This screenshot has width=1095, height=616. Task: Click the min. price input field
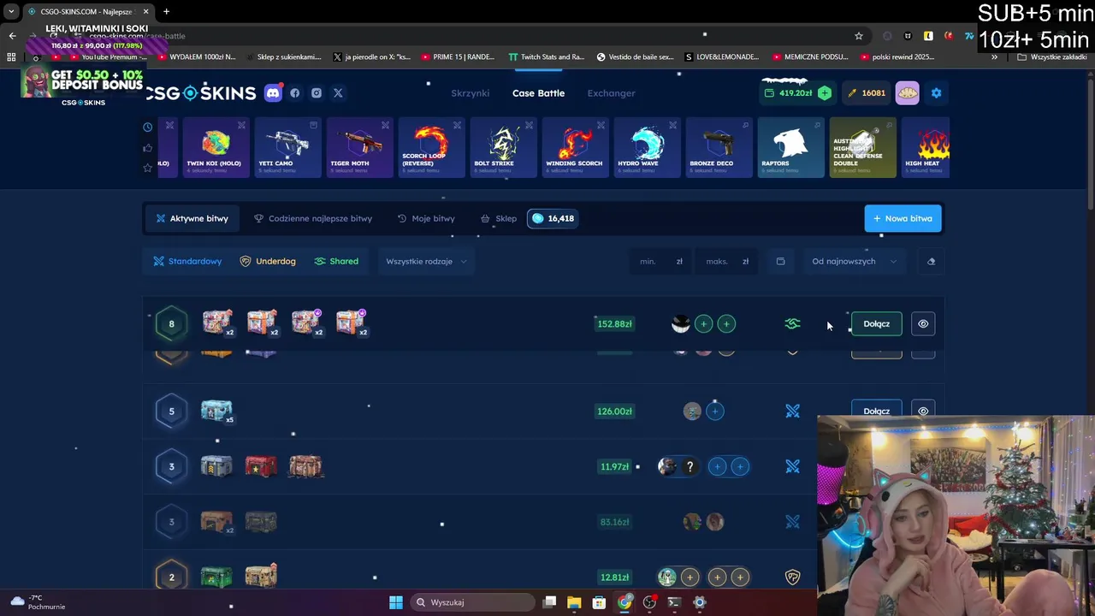[x=660, y=261]
